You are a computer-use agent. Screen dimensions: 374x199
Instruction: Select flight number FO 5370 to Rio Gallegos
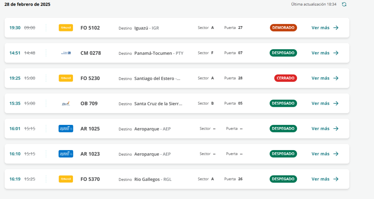coord(90,179)
